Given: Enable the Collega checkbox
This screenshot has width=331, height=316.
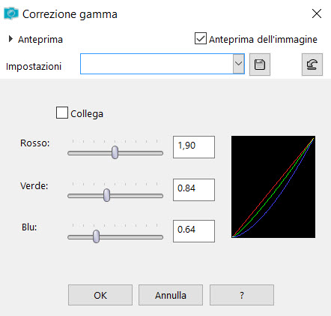Looking at the screenshot, I should pyautogui.click(x=62, y=113).
